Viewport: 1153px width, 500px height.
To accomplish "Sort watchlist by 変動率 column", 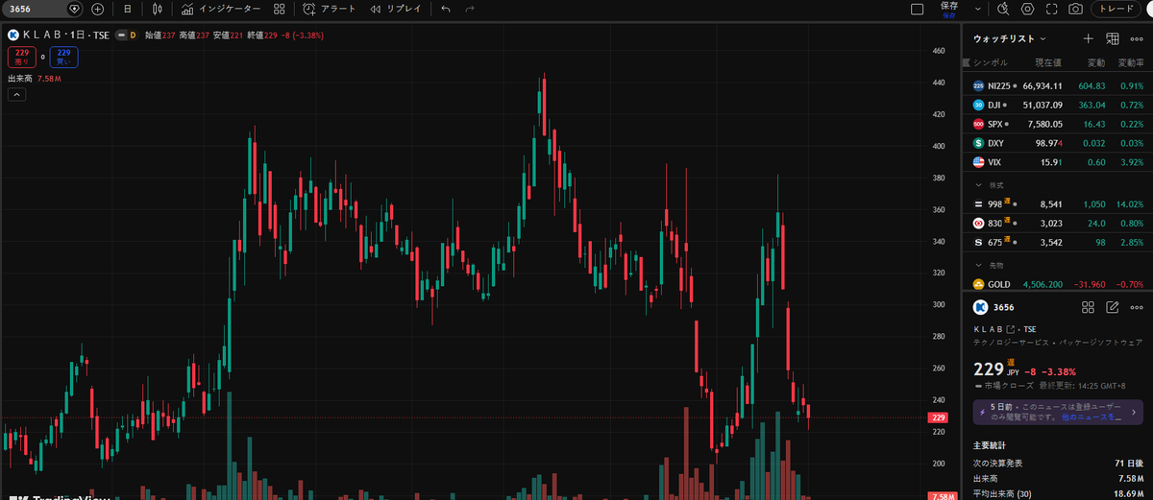I will [x=1130, y=62].
